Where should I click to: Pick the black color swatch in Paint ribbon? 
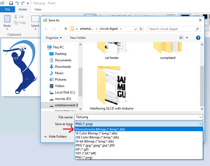click(x=205, y=16)
